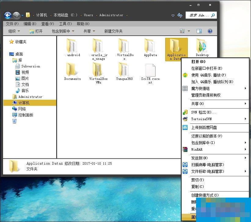The image size is (251, 222).
Task: Select the AppData folder
Action: coord(150,48)
